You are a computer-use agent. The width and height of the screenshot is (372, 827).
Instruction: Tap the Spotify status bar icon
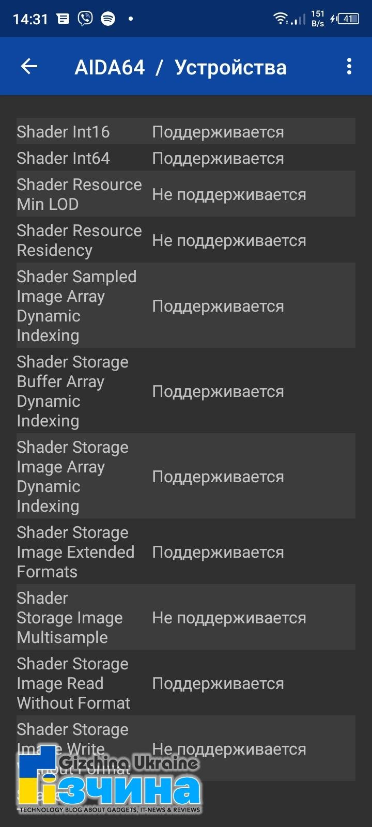tap(108, 19)
